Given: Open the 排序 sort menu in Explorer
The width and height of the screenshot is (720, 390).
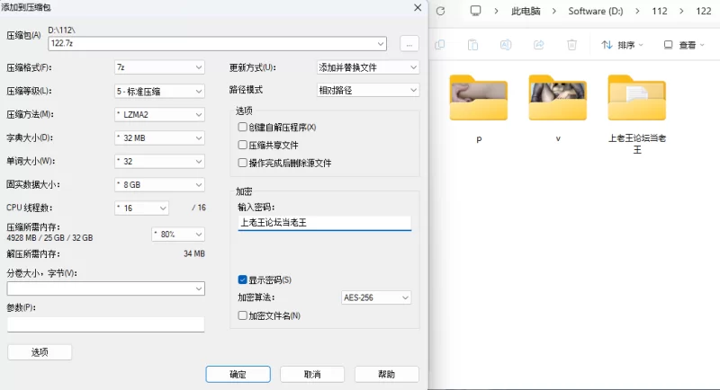Looking at the screenshot, I should [x=622, y=44].
